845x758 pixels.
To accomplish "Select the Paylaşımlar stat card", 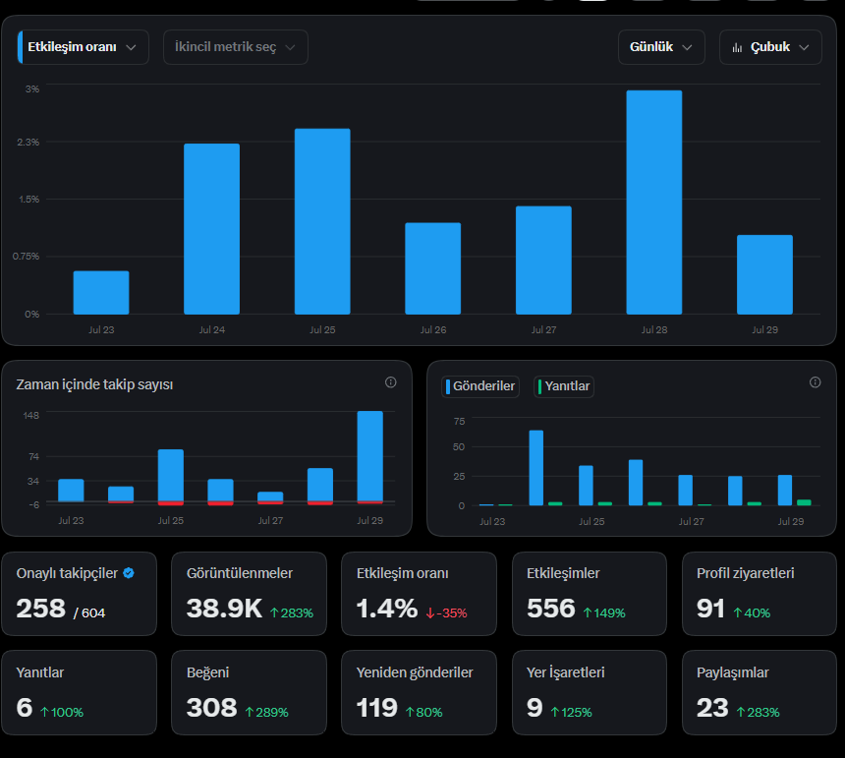I will click(759, 693).
